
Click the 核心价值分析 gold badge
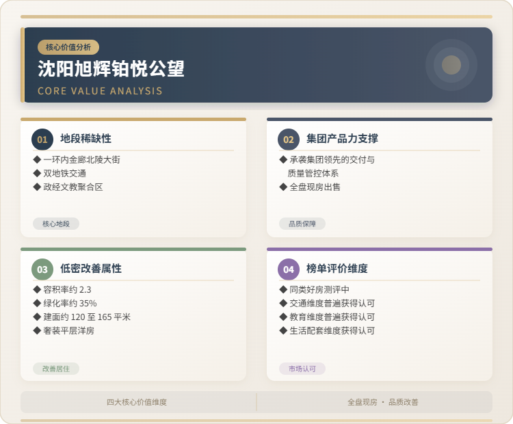(68, 47)
